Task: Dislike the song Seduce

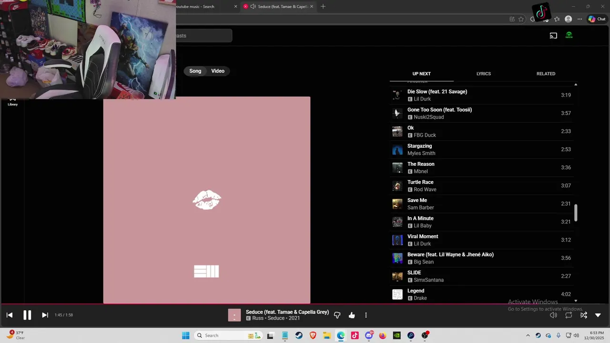Action: pyautogui.click(x=337, y=315)
